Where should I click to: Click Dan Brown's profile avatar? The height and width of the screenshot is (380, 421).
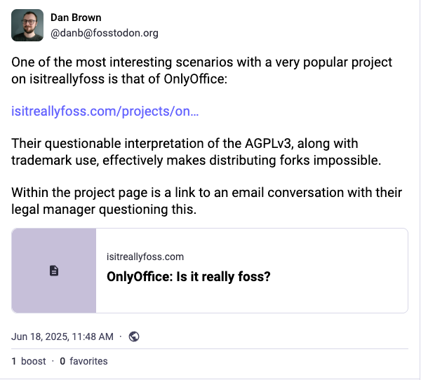click(x=27, y=27)
